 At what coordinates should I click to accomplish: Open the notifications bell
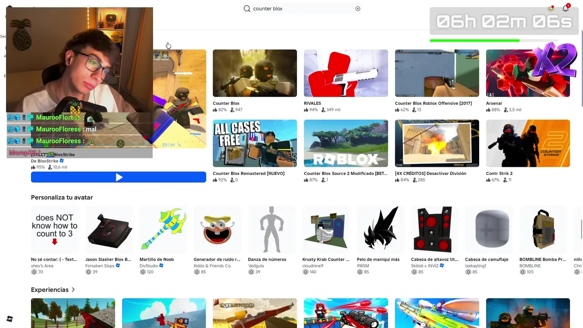[x=565, y=8]
